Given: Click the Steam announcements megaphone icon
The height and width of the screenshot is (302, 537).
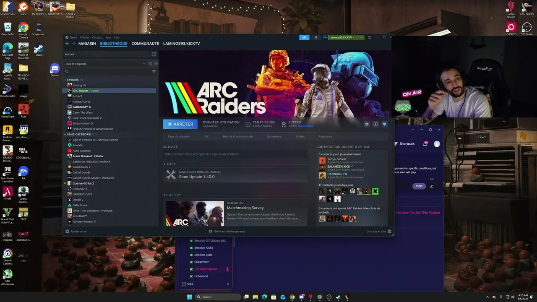Looking at the screenshot, I should pos(304,37).
